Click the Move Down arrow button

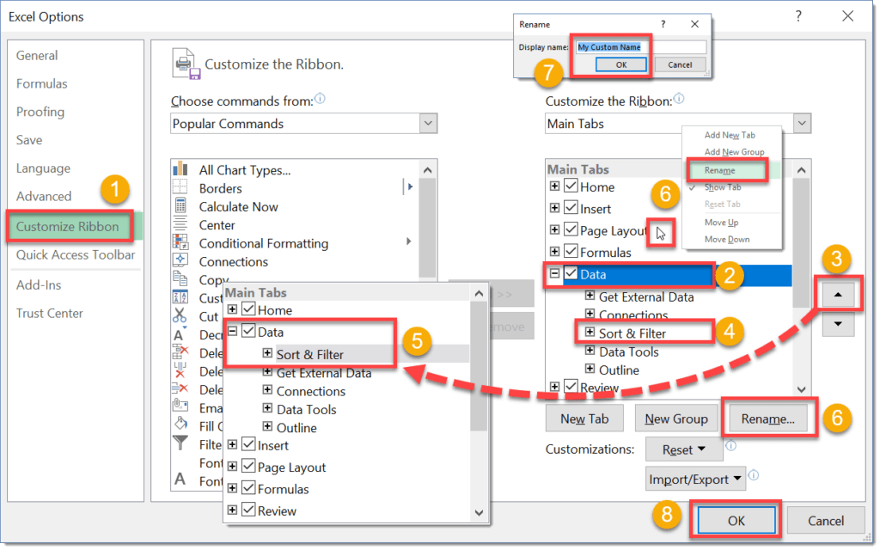coord(838,324)
